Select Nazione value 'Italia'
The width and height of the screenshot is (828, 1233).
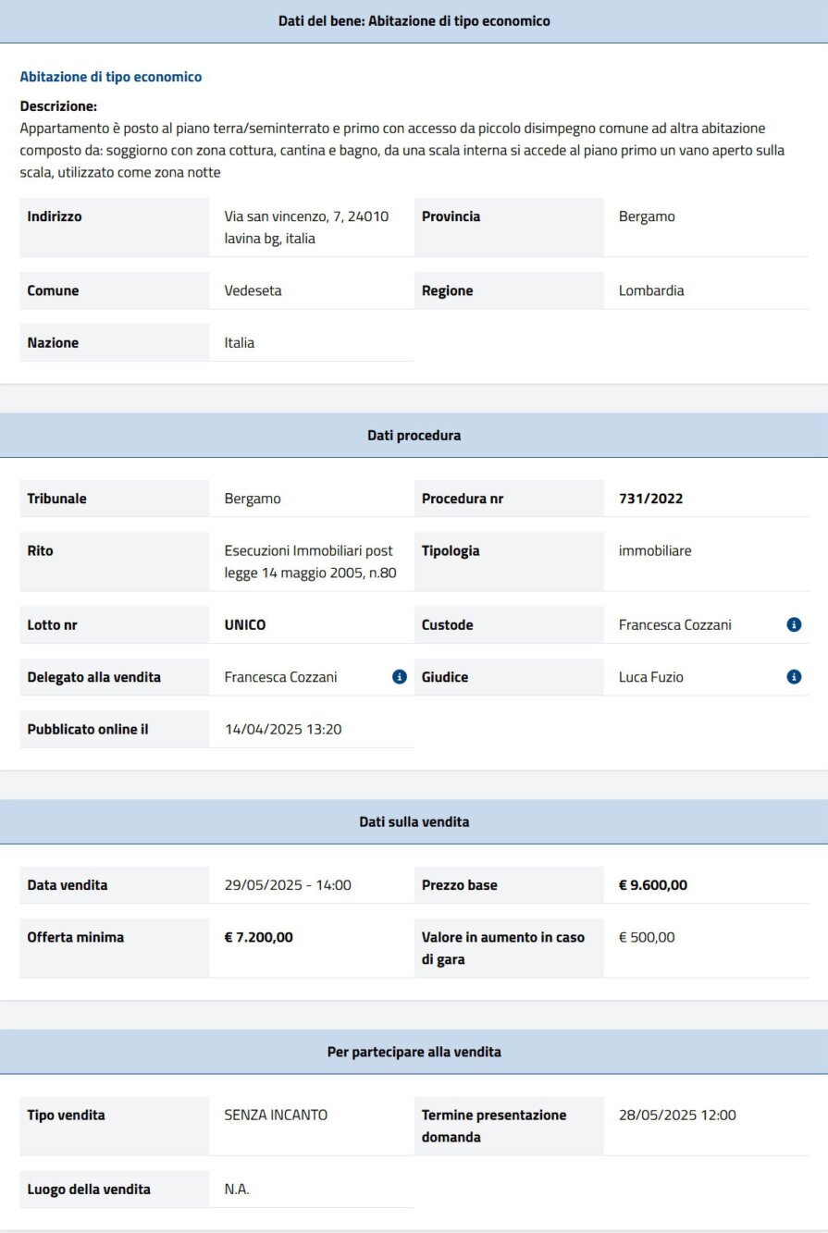click(x=239, y=342)
